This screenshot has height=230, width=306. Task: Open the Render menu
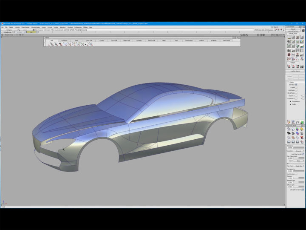(56, 27)
